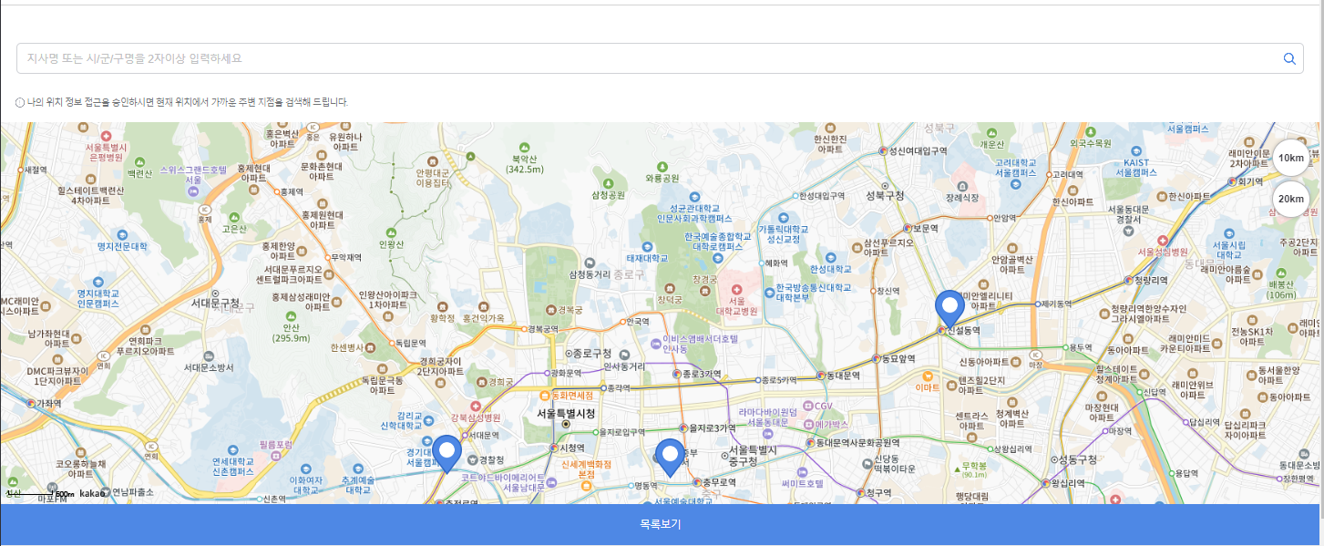Click the 제기동역 station label
This screenshot has height=546, width=1324.
1059,303
